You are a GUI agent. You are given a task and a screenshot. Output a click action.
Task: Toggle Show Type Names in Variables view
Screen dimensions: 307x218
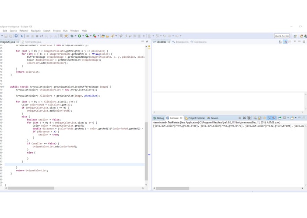[280, 42]
